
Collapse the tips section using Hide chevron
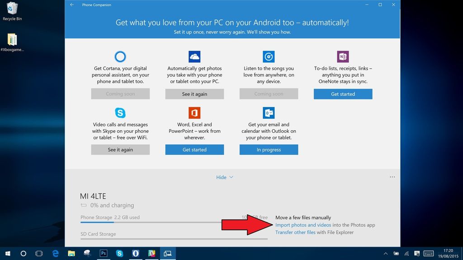coord(225,177)
